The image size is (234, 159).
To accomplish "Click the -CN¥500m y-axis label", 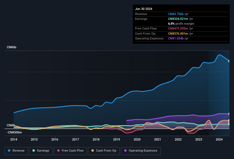I will pyautogui.click(x=14, y=132).
